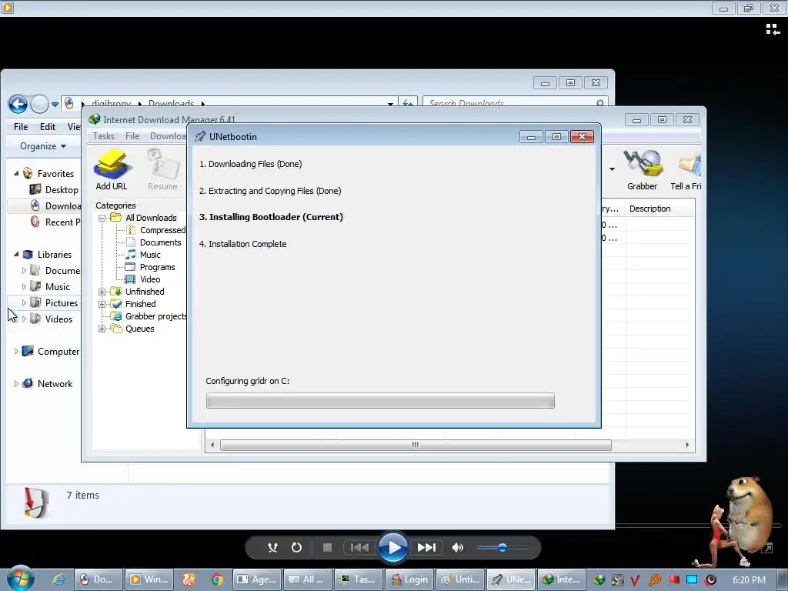Open the Tasks menu in IDM
Image resolution: width=788 pixels, height=591 pixels.
click(104, 136)
